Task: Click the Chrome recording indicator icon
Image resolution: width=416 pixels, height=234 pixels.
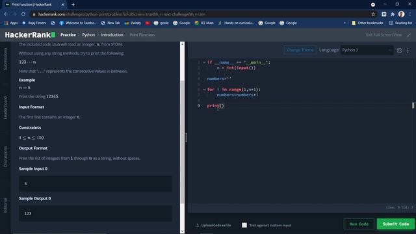Action: click(x=372, y=5)
